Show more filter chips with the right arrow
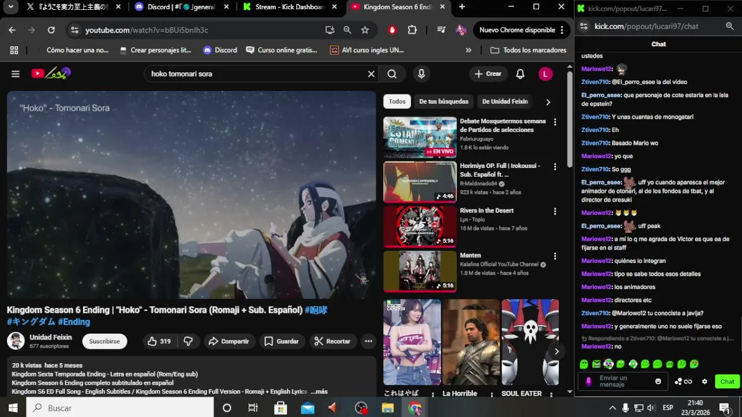The width and height of the screenshot is (742, 417). [x=548, y=102]
